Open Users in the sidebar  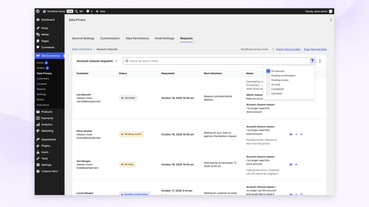[x=44, y=152]
